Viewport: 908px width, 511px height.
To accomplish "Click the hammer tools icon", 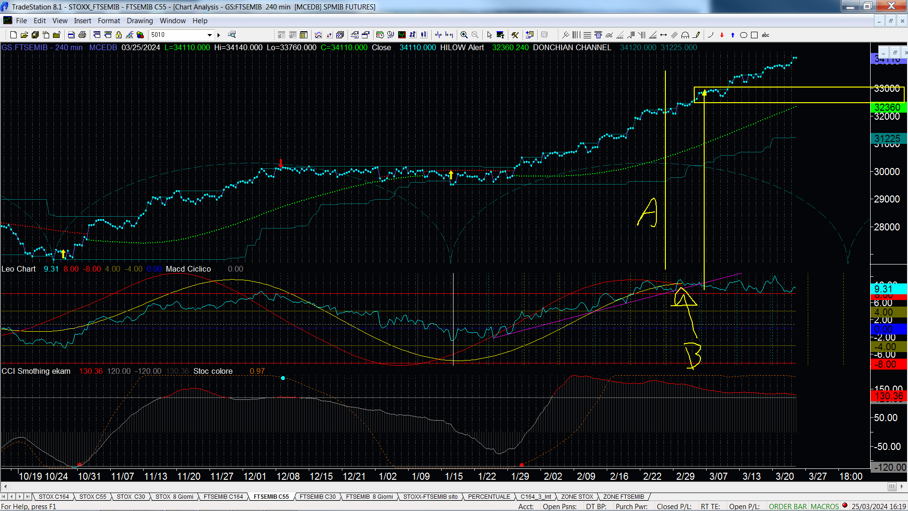I will pyautogui.click(x=515, y=35).
